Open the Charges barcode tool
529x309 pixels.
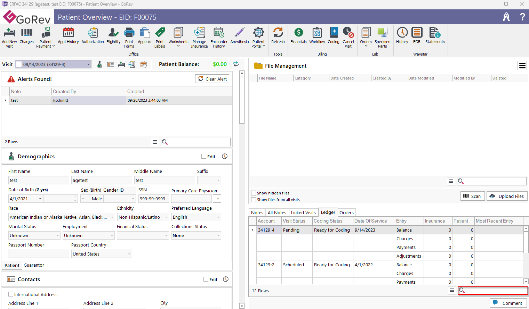coord(26,35)
